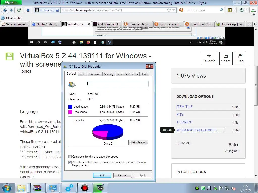This screenshot has height=193, width=258.
Task: Open the Quota tab
Action: (x=144, y=74)
